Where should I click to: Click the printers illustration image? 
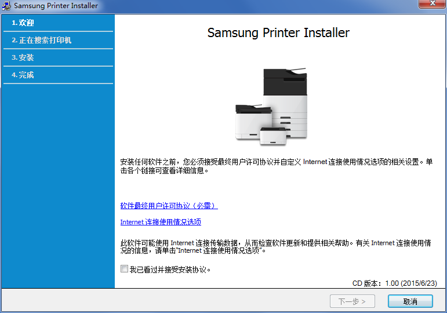pos(271,107)
